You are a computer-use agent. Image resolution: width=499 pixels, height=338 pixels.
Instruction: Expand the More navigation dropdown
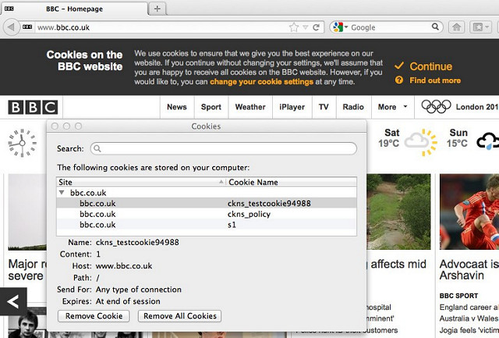click(x=392, y=107)
